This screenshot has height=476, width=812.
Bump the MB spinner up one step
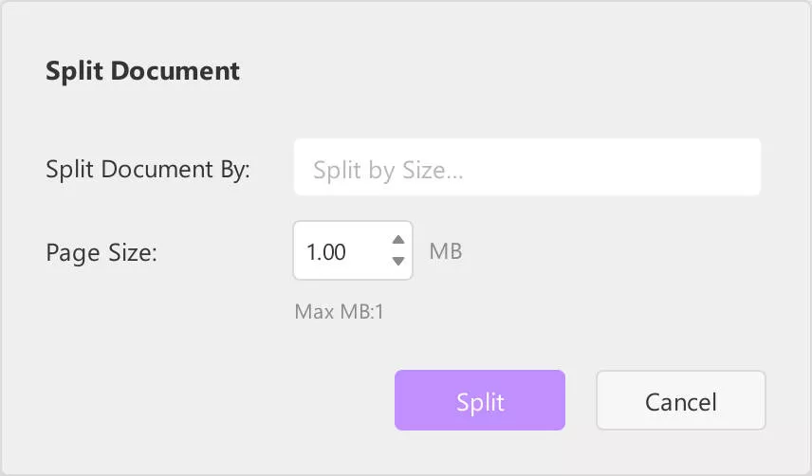pos(398,240)
